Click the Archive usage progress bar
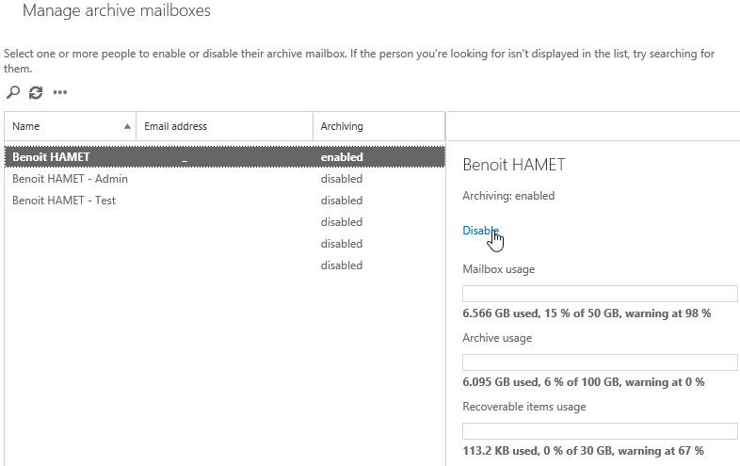This screenshot has height=466, width=740. pyautogui.click(x=600, y=362)
